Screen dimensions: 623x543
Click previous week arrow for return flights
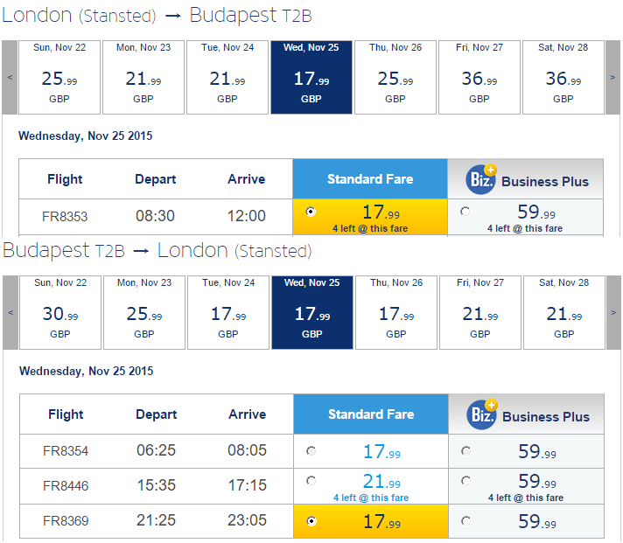10,312
